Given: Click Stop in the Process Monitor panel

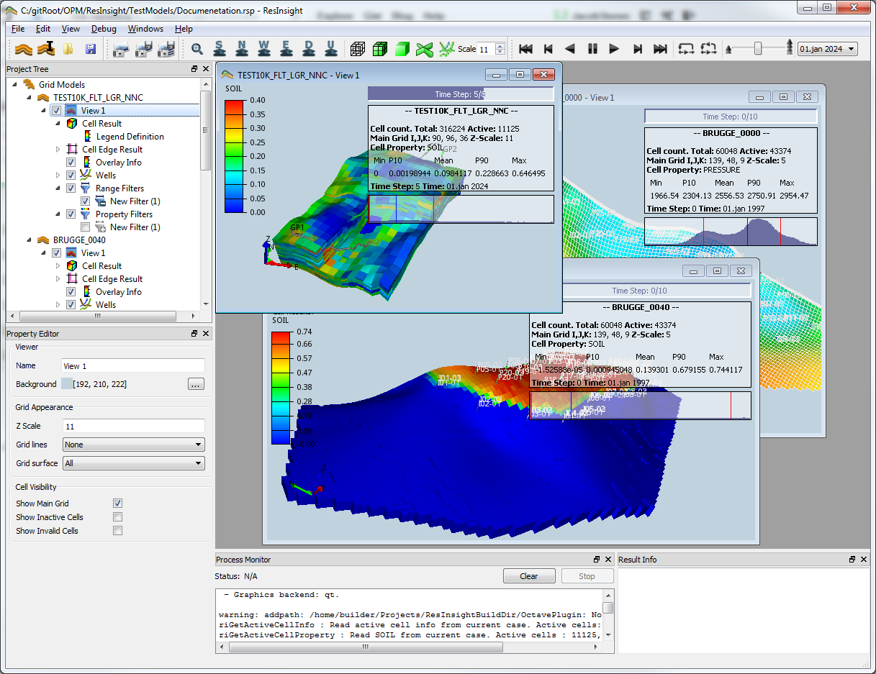Looking at the screenshot, I should (x=587, y=575).
